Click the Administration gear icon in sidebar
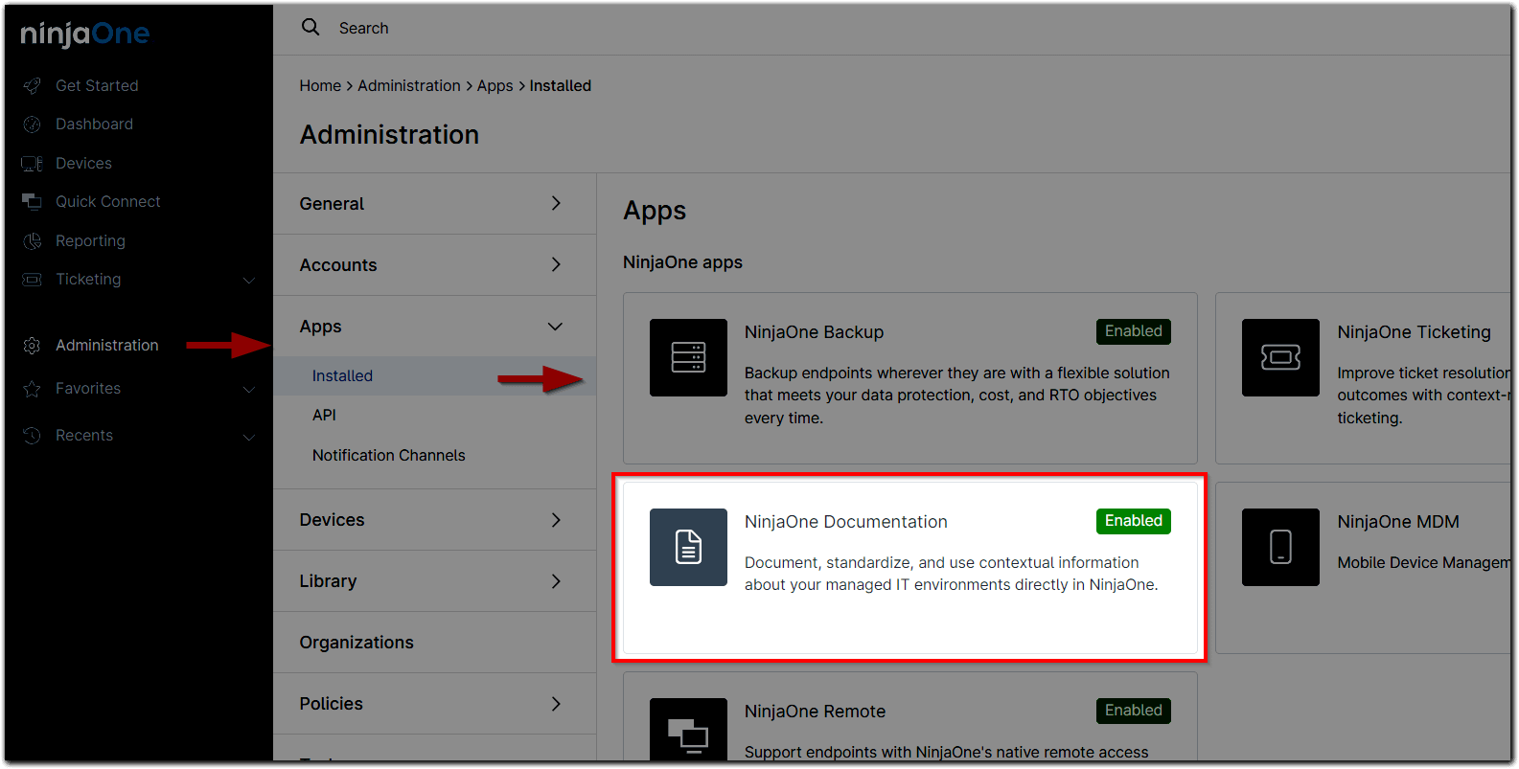Image resolution: width=1519 pixels, height=769 pixels. click(32, 346)
